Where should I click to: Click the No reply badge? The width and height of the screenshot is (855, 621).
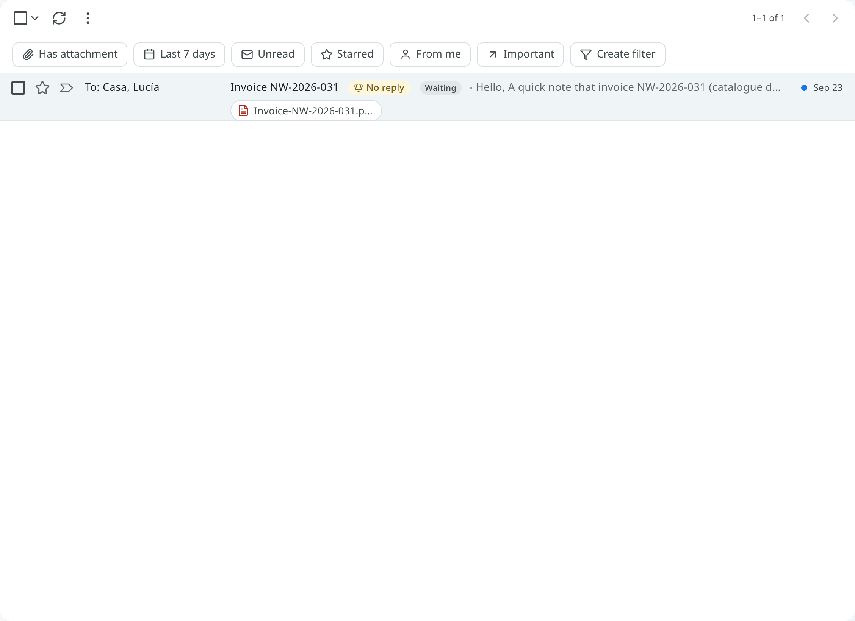click(x=379, y=88)
